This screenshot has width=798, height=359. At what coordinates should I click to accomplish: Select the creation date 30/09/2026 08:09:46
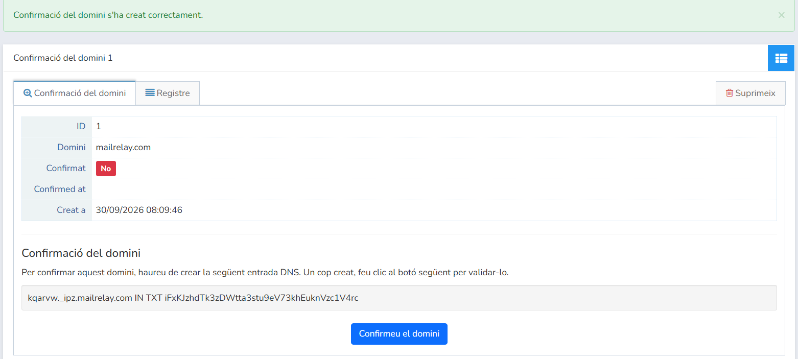tap(139, 210)
